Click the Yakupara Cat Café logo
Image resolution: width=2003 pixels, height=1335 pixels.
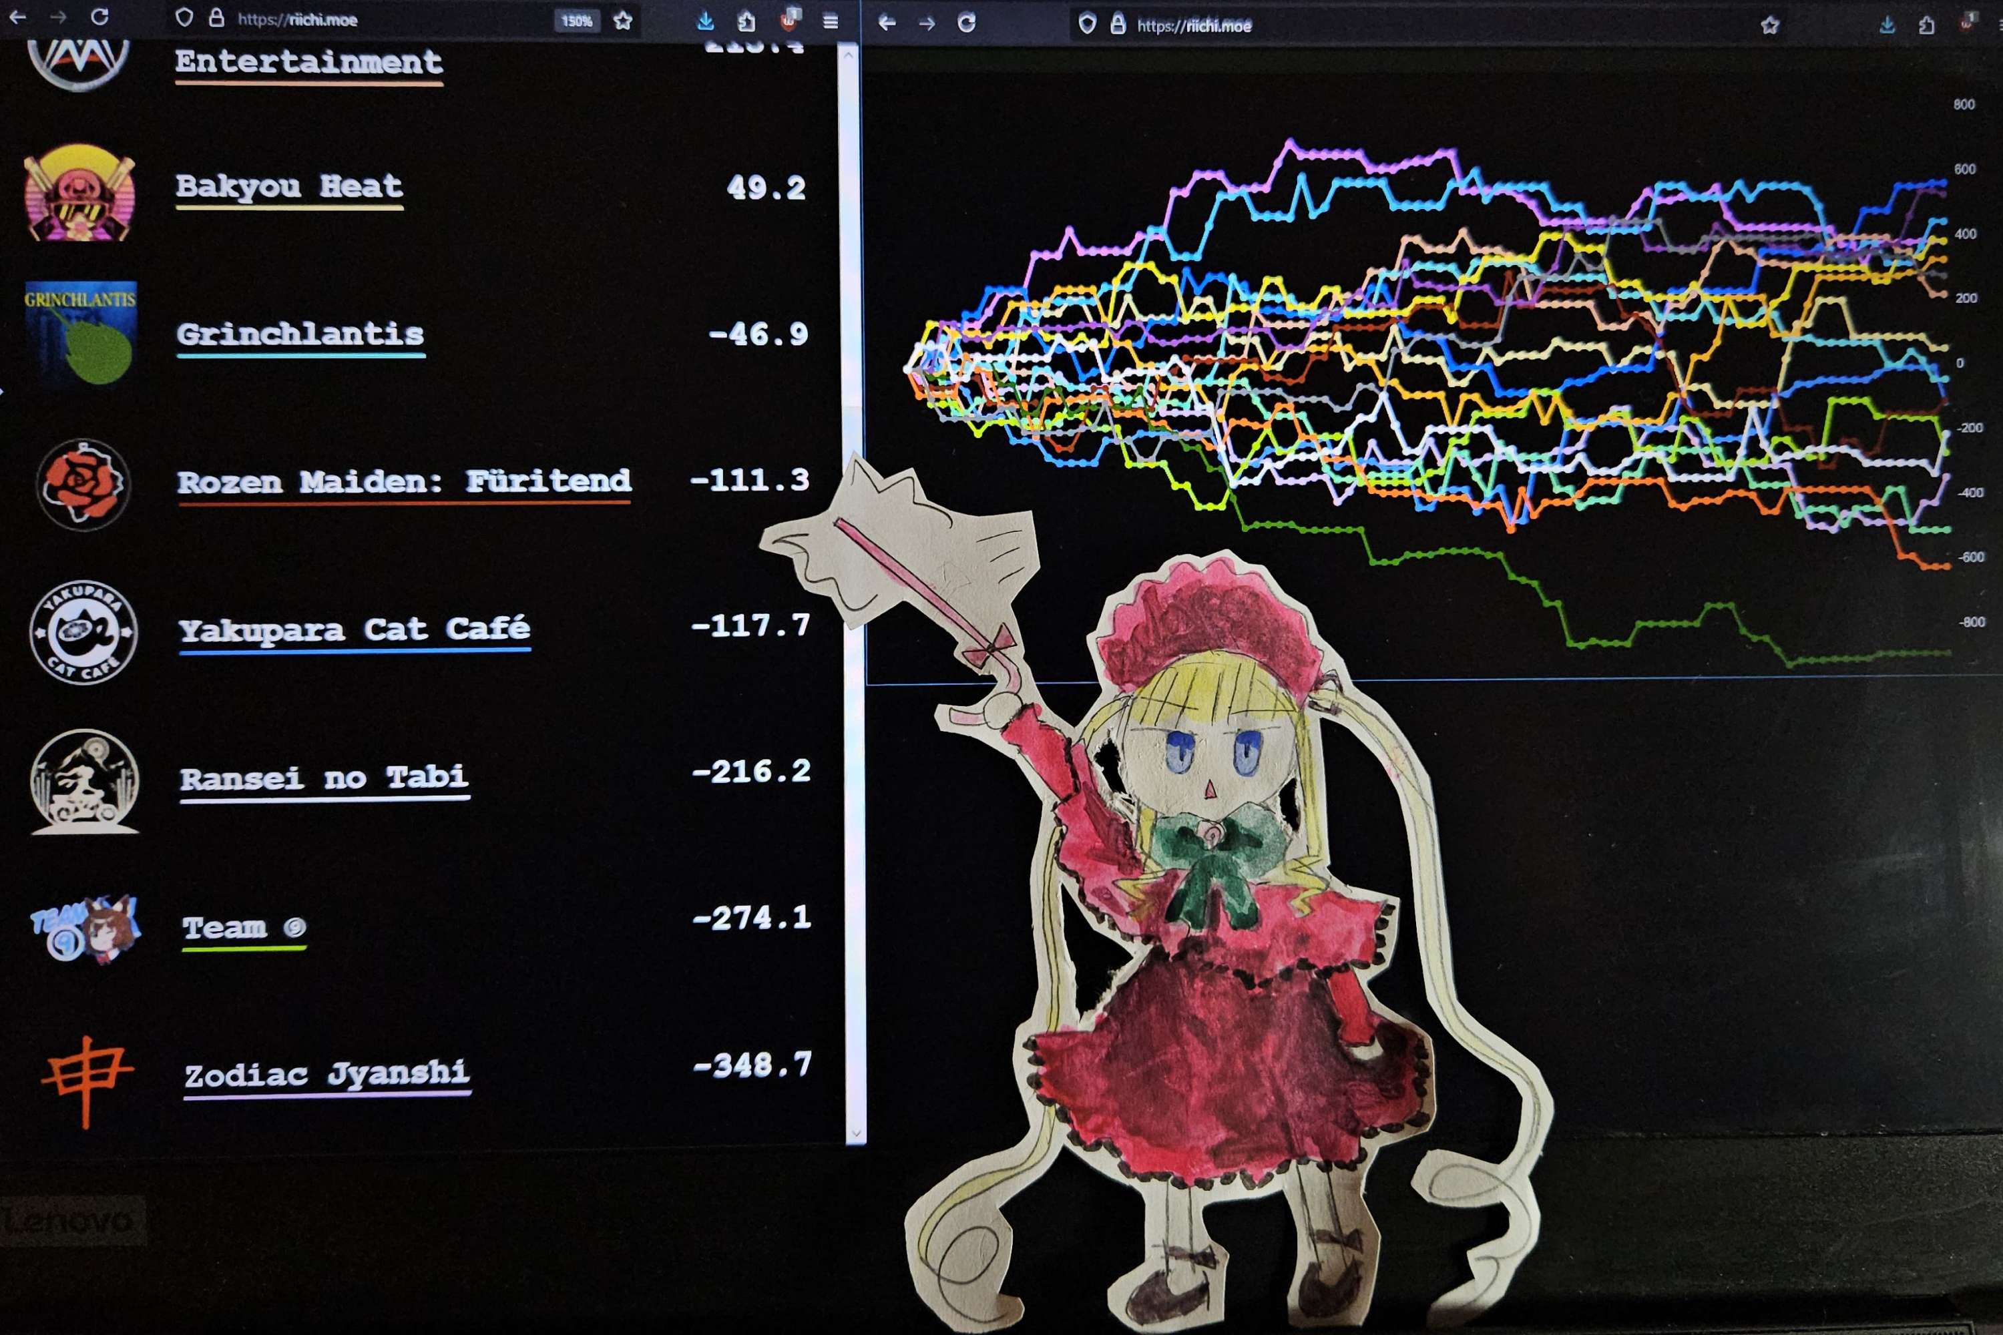(x=83, y=633)
